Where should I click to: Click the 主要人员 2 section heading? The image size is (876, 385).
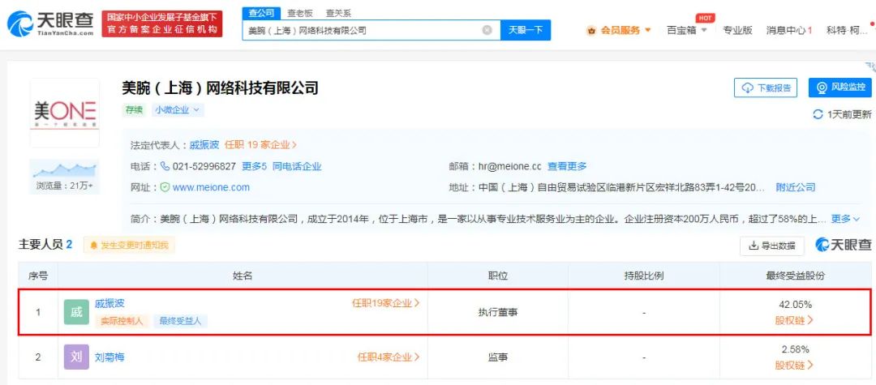coord(45,245)
